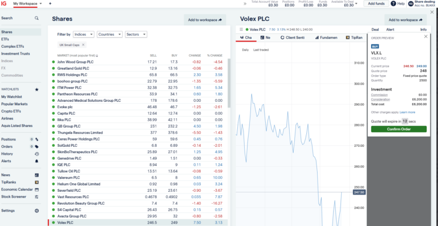Add a new workspace with plus icon
The height and width of the screenshot is (226, 438).
[50, 3]
